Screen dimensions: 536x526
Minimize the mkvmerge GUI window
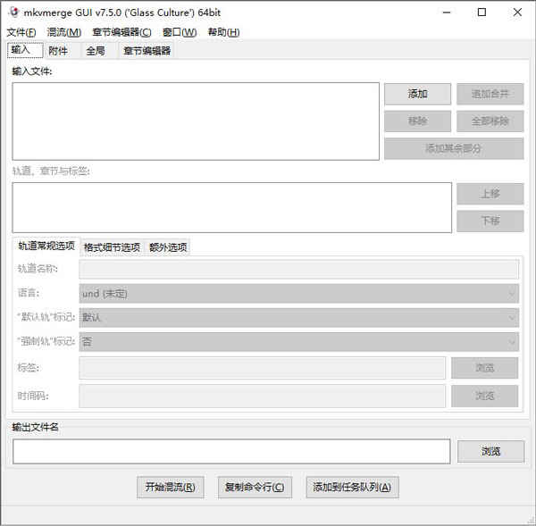[447, 13]
